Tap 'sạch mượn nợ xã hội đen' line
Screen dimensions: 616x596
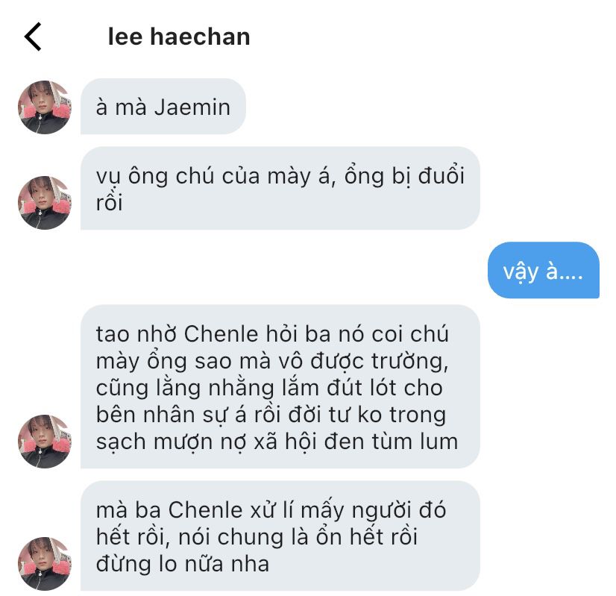tap(277, 442)
